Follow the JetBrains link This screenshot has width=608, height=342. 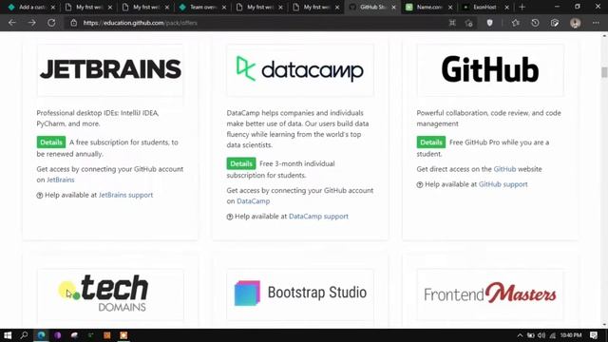click(61, 180)
